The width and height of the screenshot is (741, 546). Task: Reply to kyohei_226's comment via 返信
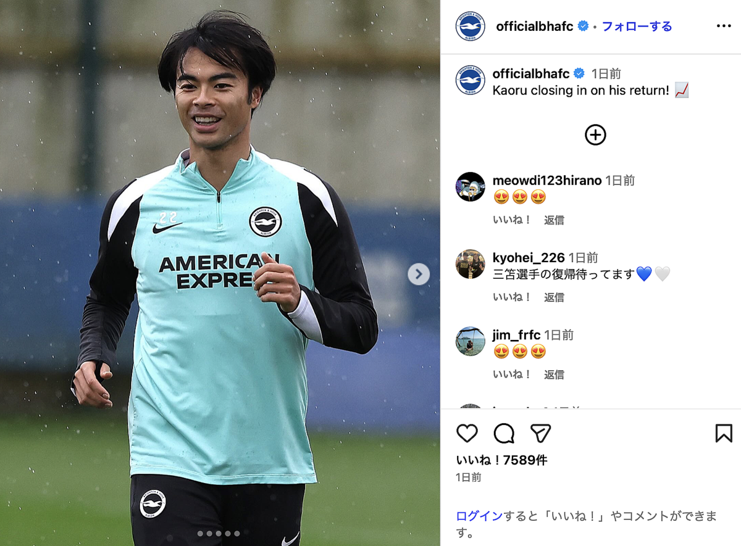[554, 297]
